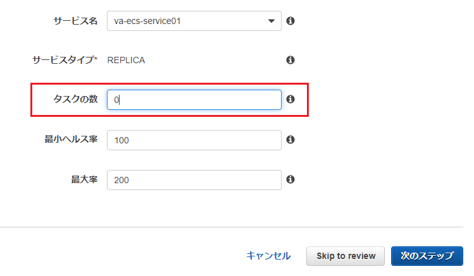474x276 pixels.
Task: Show info for 最小ヘルス率 field
Action: (290, 140)
